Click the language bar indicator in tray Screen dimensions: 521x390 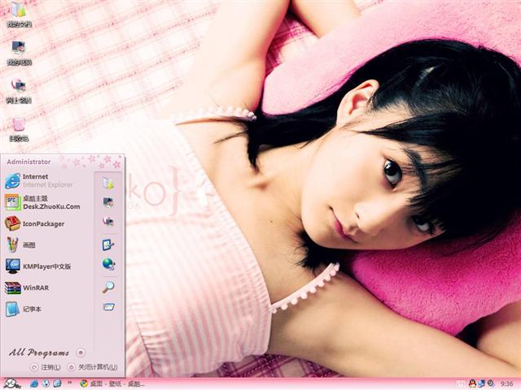click(x=461, y=384)
